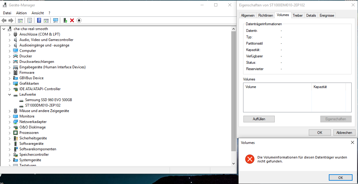Viewport: 358px width, 184px height.
Task: Select the Tastaturen tree entry
Action: (28, 165)
